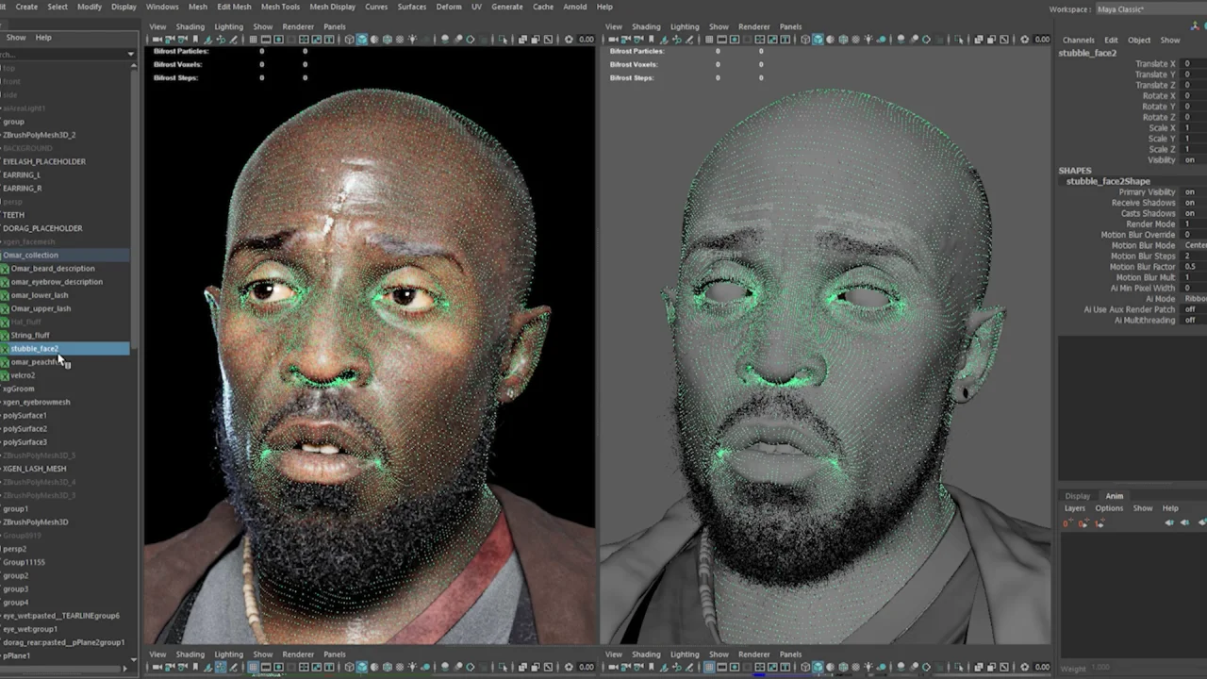The width and height of the screenshot is (1207, 679).
Task: Switch to Display tab in layer editor
Action: (x=1078, y=496)
